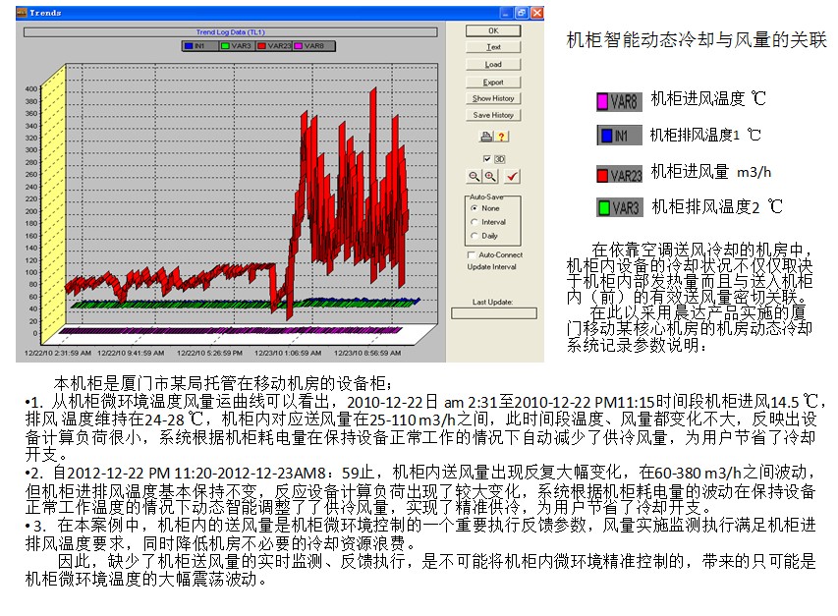Click the VAR8 magenta legend swatch in the chart

click(299, 46)
